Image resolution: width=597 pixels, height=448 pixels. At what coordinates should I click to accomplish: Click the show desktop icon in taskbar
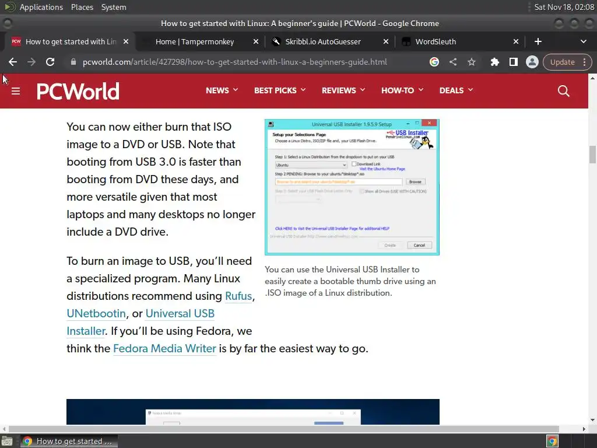(x=7, y=441)
